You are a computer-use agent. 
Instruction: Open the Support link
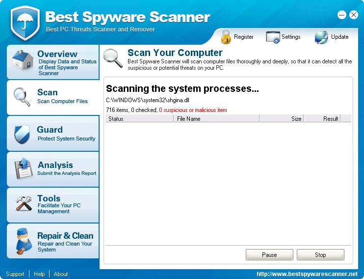15,274
